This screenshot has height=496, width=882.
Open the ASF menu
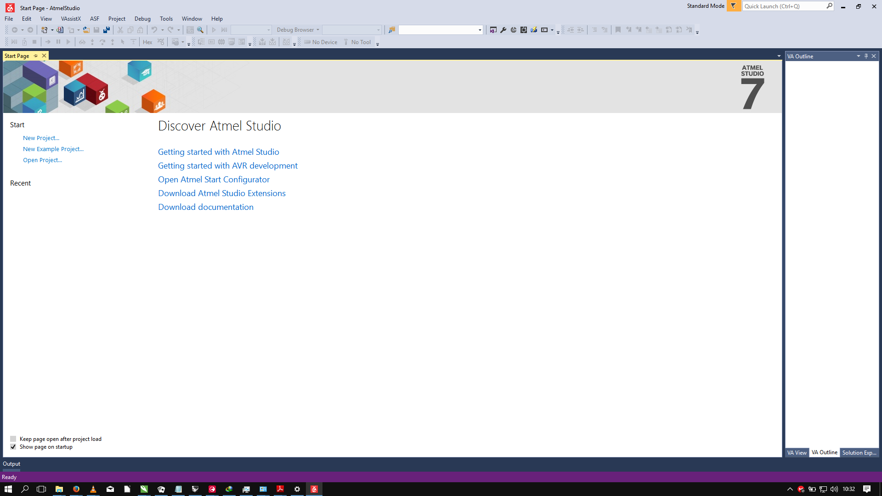(95, 19)
